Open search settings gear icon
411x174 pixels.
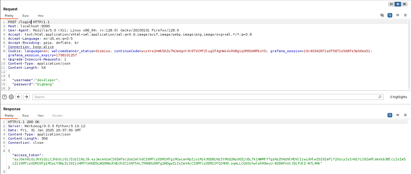11,97
